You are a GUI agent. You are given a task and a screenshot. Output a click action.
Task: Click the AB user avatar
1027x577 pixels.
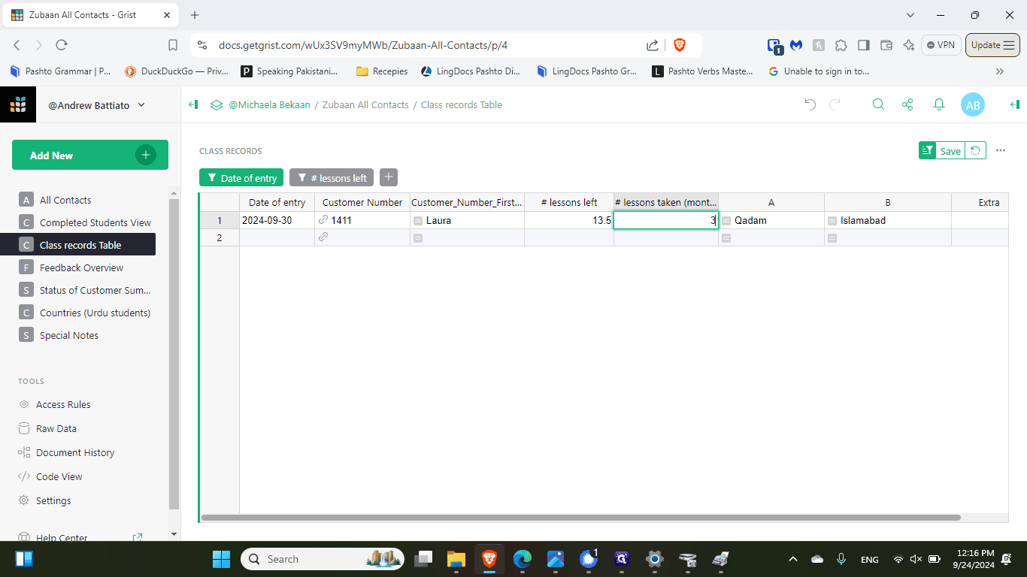click(x=973, y=105)
